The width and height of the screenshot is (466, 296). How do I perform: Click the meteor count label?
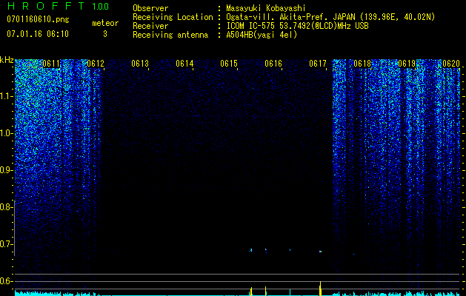[105, 23]
